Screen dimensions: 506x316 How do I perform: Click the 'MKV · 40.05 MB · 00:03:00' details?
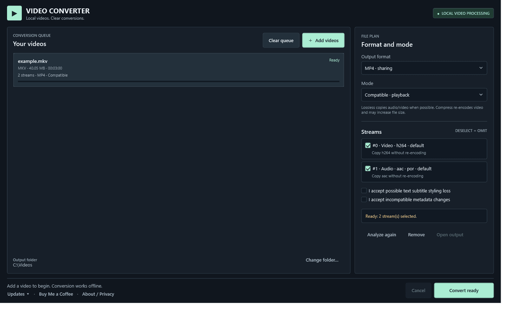40,68
